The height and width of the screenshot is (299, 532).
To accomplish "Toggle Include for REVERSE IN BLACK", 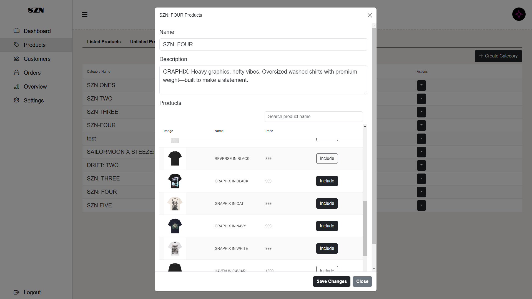I will [x=327, y=159].
